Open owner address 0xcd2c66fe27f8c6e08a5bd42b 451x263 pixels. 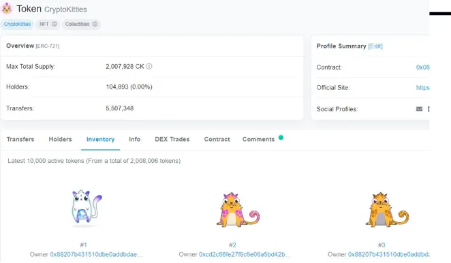[x=245, y=254]
